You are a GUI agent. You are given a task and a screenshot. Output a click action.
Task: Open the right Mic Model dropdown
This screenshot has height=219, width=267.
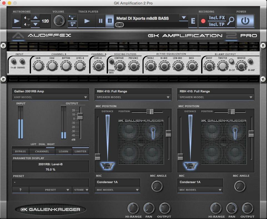[x=200, y=190]
